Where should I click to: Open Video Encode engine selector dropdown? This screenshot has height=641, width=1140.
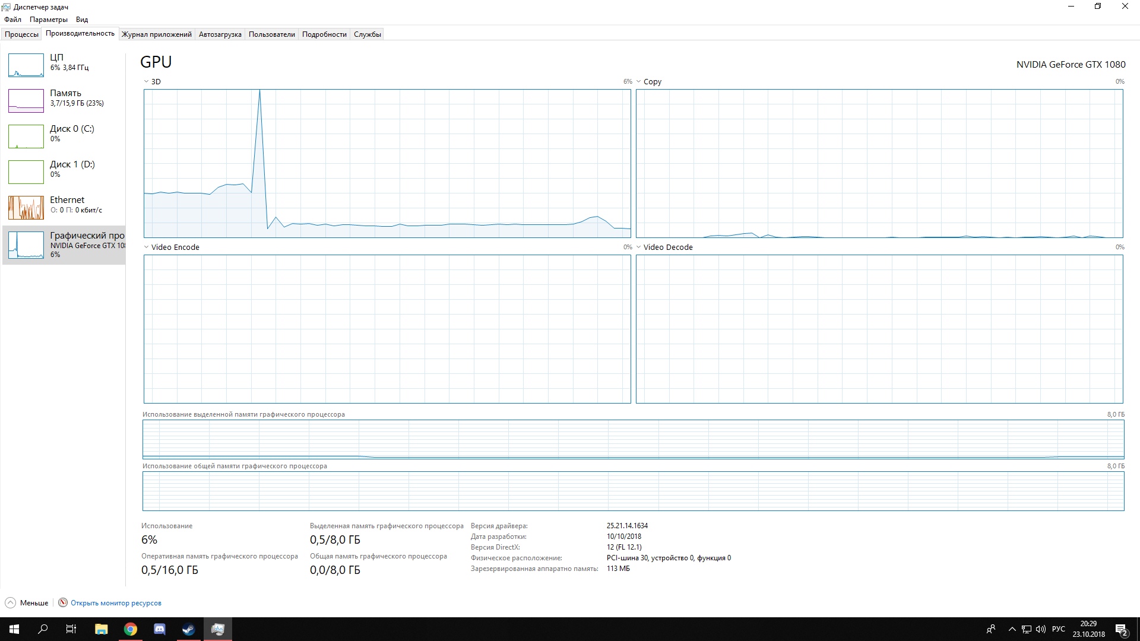[x=146, y=247]
